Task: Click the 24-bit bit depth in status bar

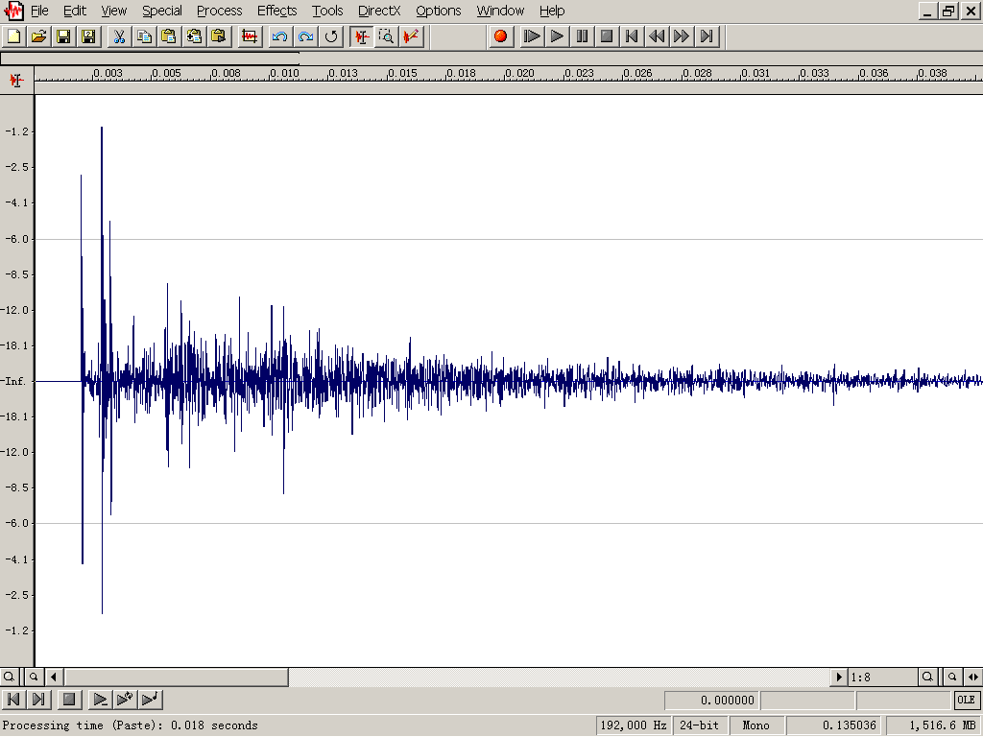Action: 699,725
